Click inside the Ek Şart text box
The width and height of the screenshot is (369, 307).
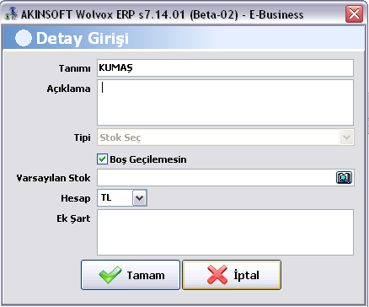225,232
